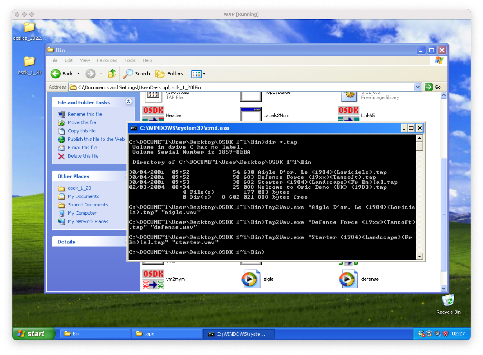Switch to the tape taskbar button
This screenshot has height=355, width=483.
[x=167, y=334]
